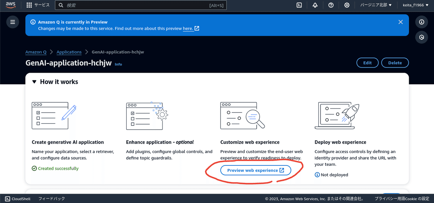The image size is (434, 203).
Task: Open the Info link beside application name
Action: pyautogui.click(x=118, y=64)
